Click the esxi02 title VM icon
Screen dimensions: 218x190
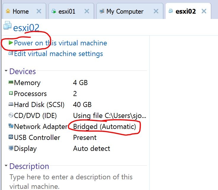(7, 25)
